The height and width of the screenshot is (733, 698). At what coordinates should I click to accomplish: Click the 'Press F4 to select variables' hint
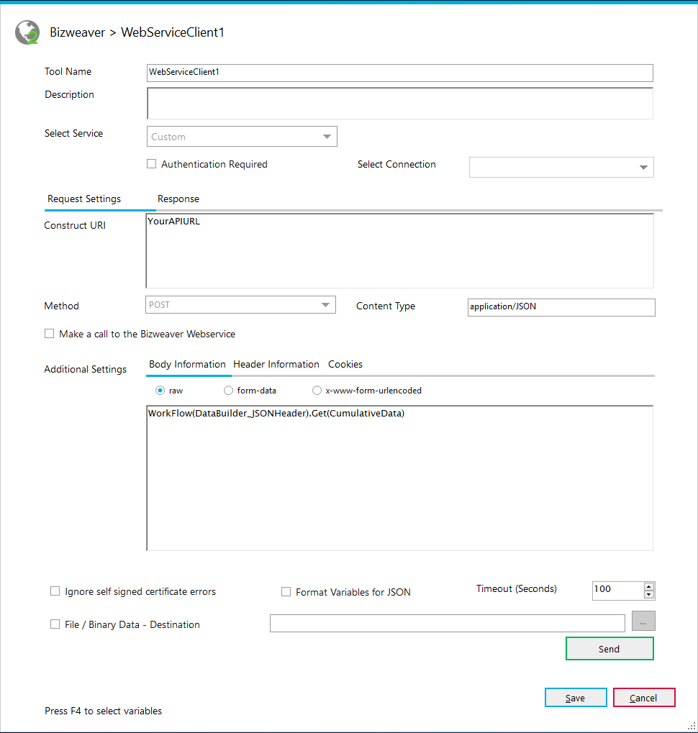click(104, 711)
